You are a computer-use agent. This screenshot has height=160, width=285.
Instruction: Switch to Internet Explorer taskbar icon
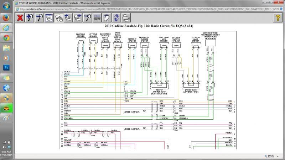tap(6, 28)
